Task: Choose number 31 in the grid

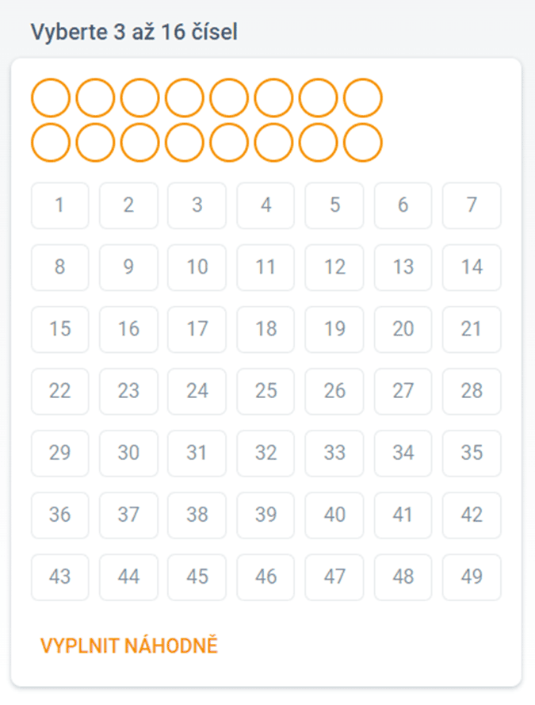Action: [x=197, y=454]
